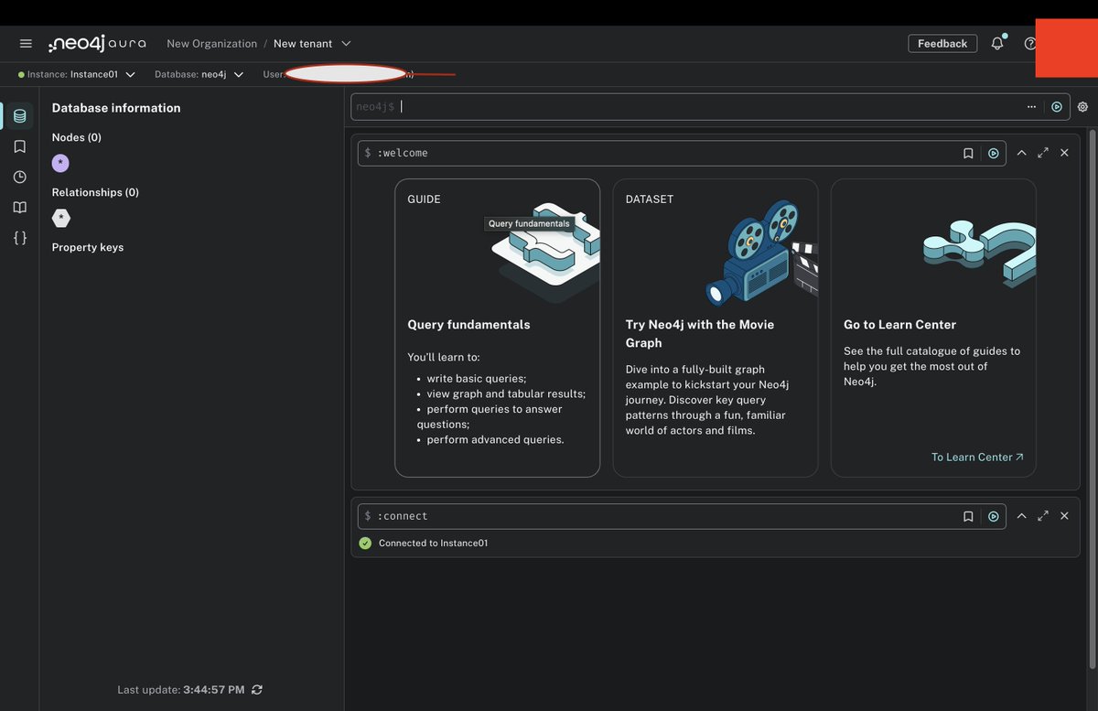Click the Nodes (0) heading
This screenshot has height=711, width=1098.
pyautogui.click(x=77, y=137)
